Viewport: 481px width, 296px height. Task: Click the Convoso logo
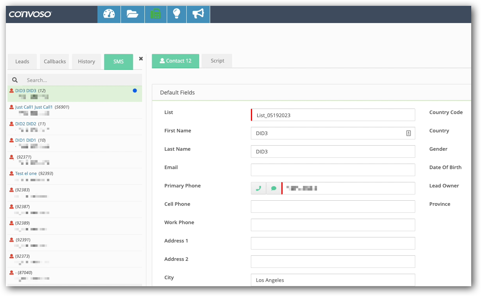point(30,14)
